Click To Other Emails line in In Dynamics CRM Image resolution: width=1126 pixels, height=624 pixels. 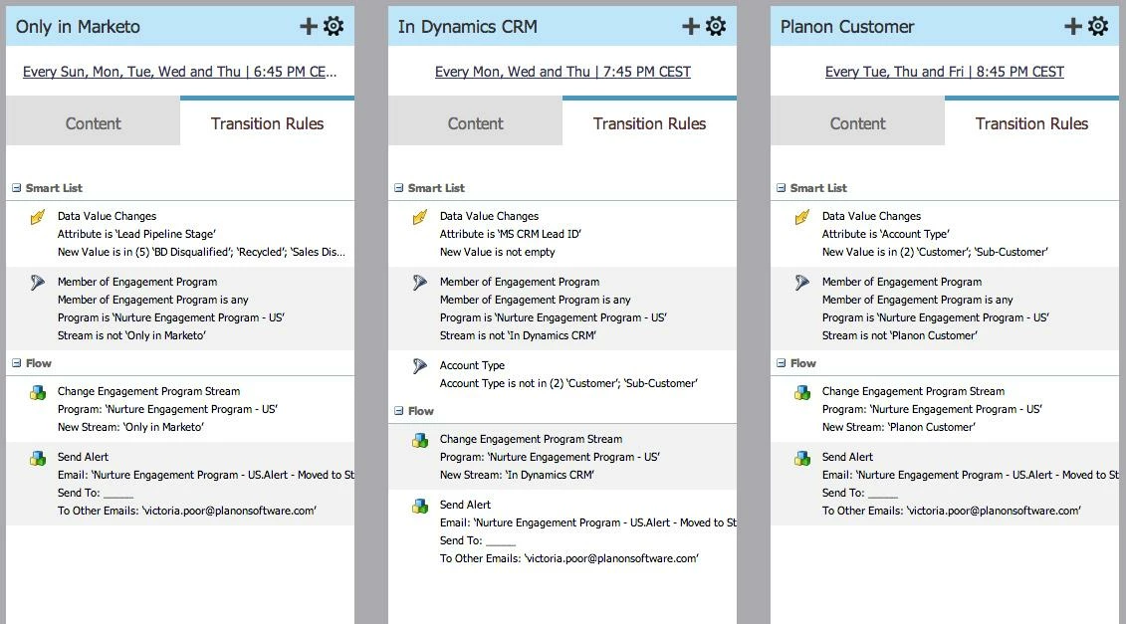click(x=569, y=558)
